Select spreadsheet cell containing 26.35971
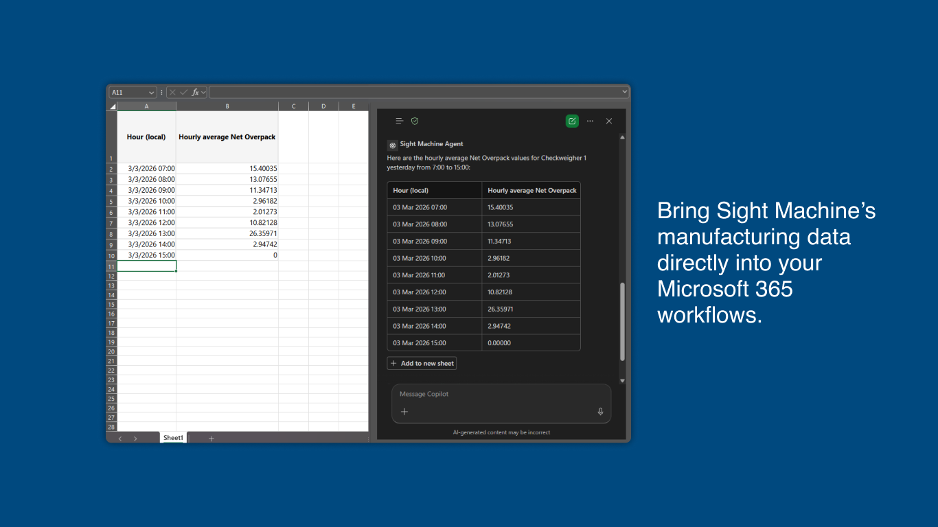 point(227,233)
